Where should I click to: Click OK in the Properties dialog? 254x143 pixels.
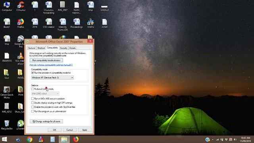point(55,130)
